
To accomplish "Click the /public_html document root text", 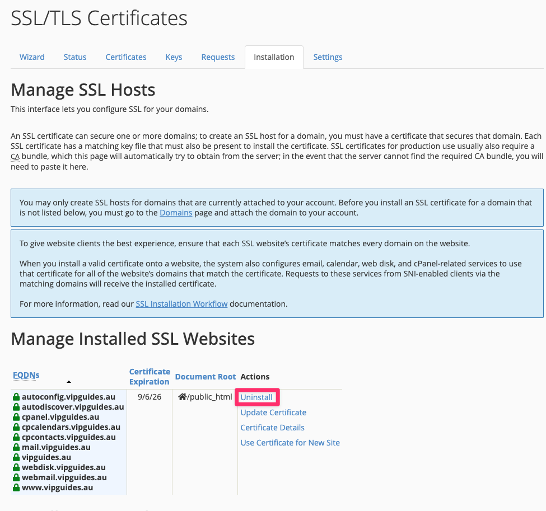I will [x=209, y=397].
